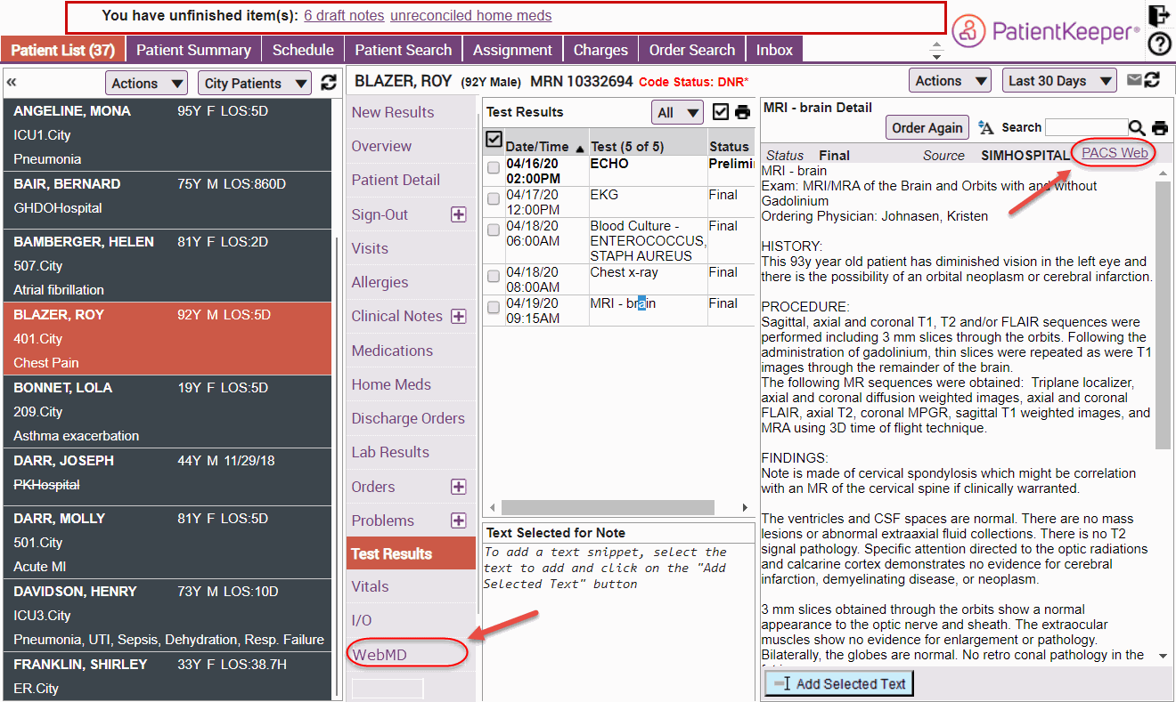Expand Problems plus icon
This screenshot has height=702, width=1176.
point(459,520)
